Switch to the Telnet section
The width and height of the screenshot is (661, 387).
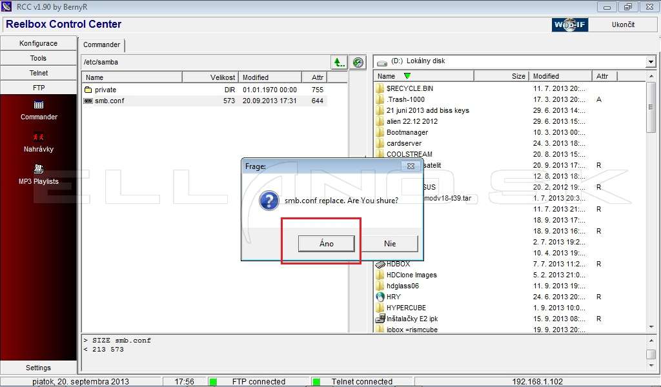click(38, 73)
